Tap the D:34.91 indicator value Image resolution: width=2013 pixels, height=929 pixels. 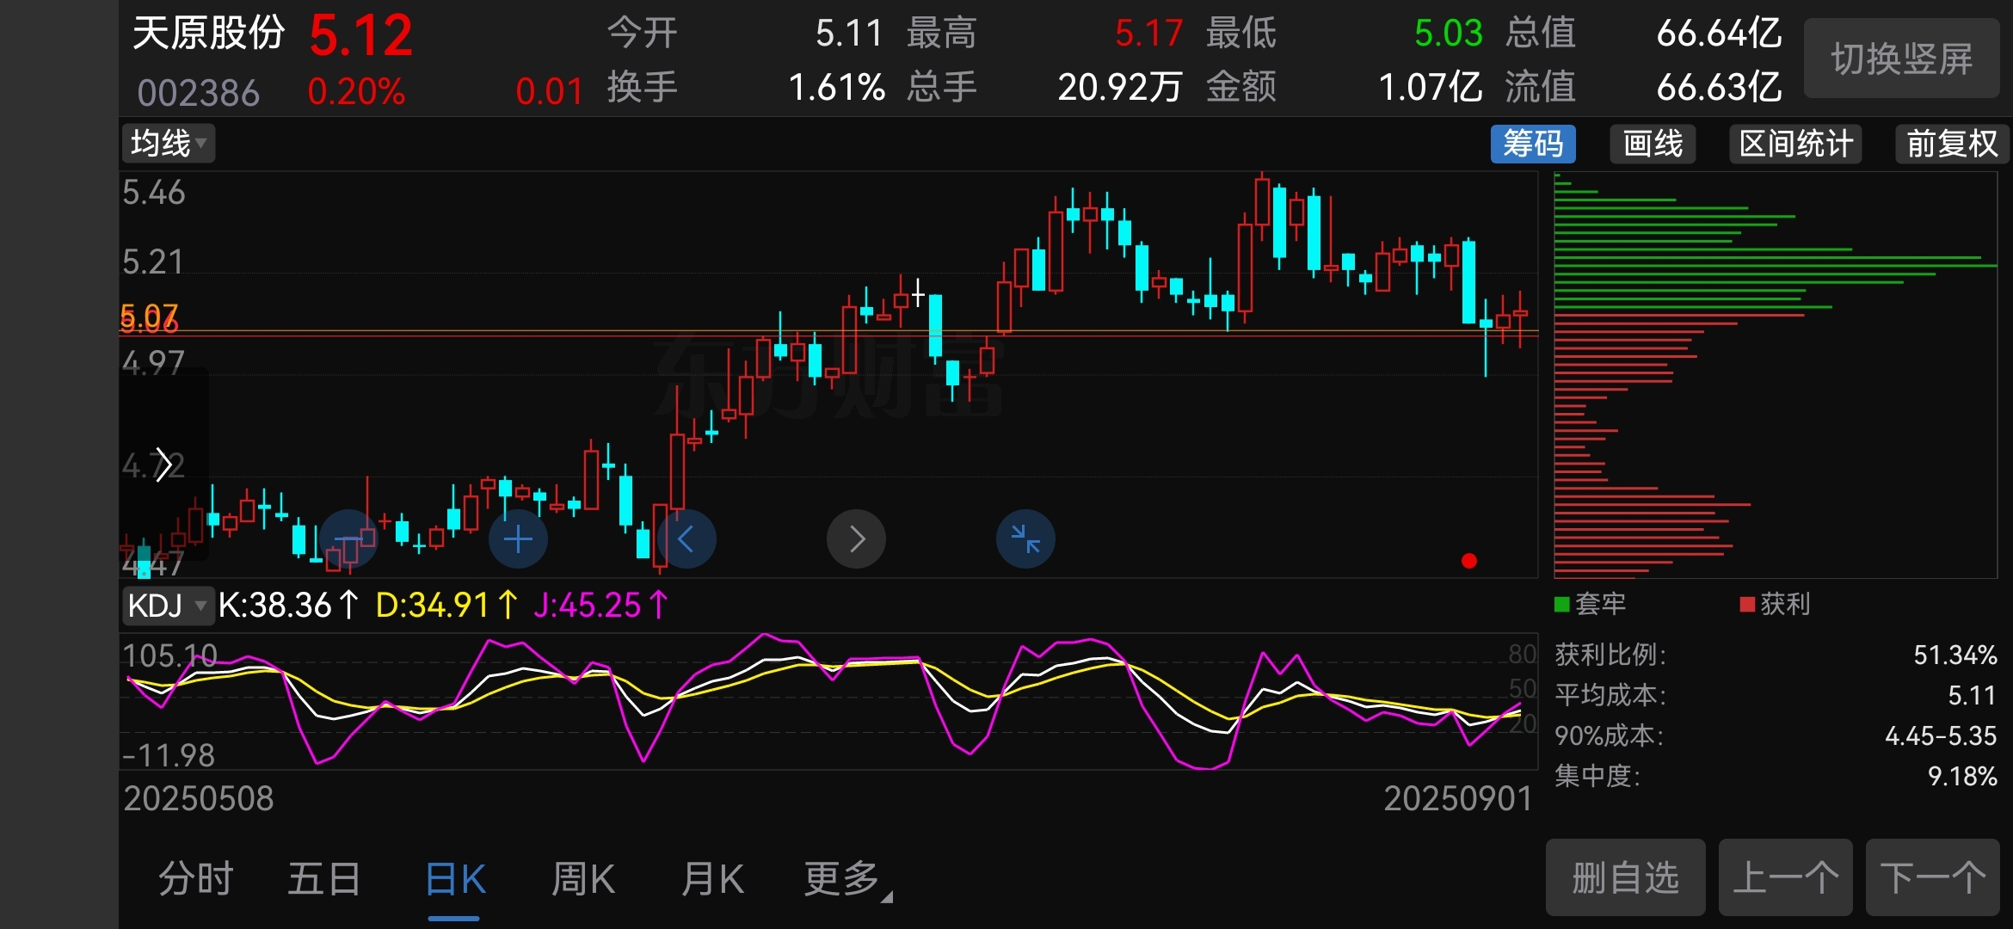(x=447, y=606)
